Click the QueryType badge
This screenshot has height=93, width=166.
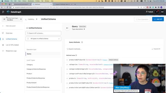point(82,27)
